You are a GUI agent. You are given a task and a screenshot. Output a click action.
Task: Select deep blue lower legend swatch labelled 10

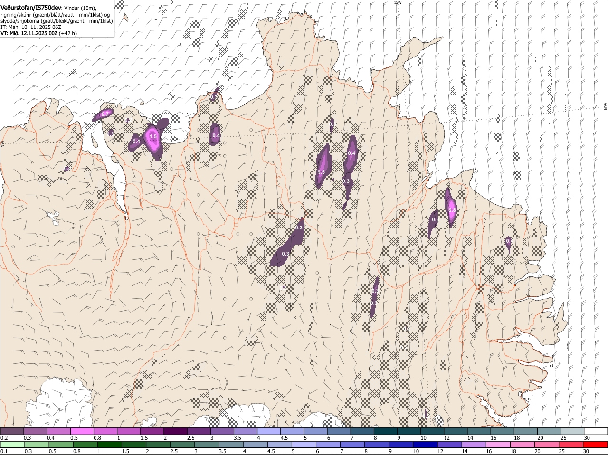425,445
